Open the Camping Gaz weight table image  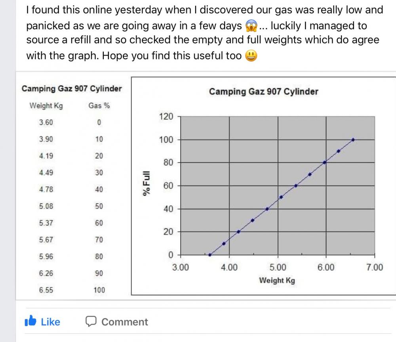pyautogui.click(x=72, y=186)
